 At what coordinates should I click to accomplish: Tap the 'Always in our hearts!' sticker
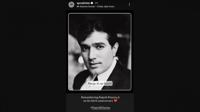click(99, 83)
